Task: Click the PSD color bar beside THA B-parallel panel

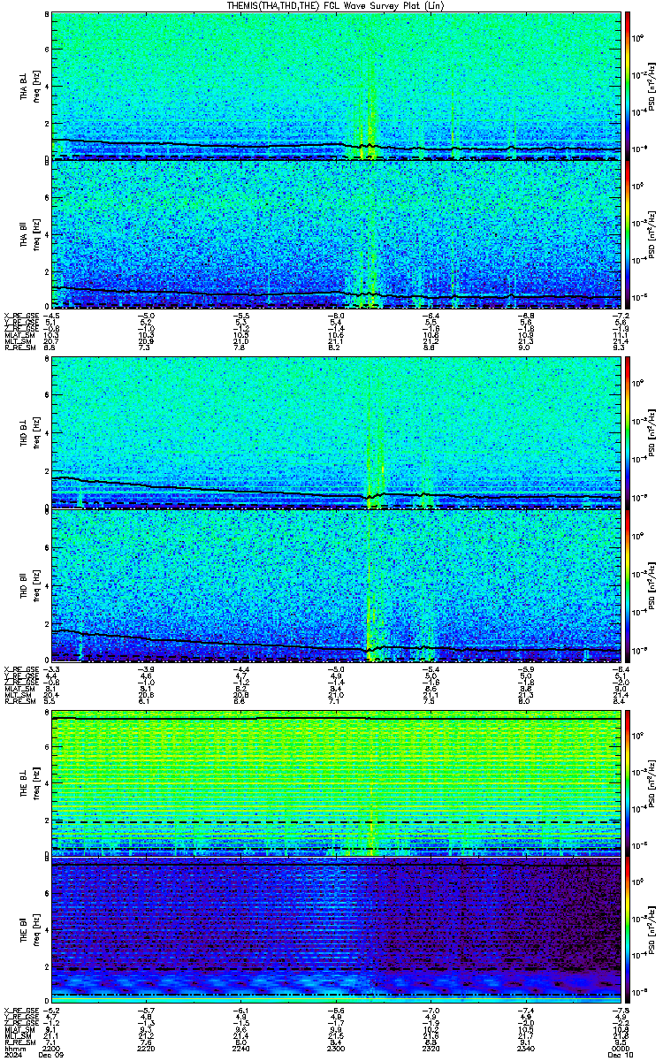Action: (628, 234)
